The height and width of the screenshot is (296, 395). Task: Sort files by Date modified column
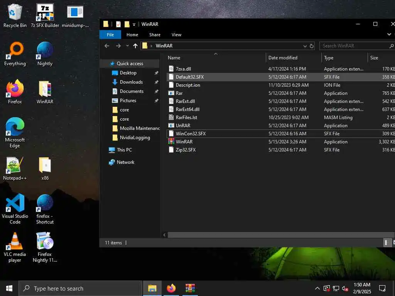coord(294,58)
